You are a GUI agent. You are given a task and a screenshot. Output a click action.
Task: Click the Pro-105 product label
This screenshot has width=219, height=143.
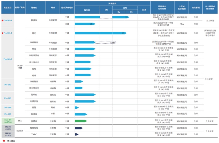click(x=8, y=114)
